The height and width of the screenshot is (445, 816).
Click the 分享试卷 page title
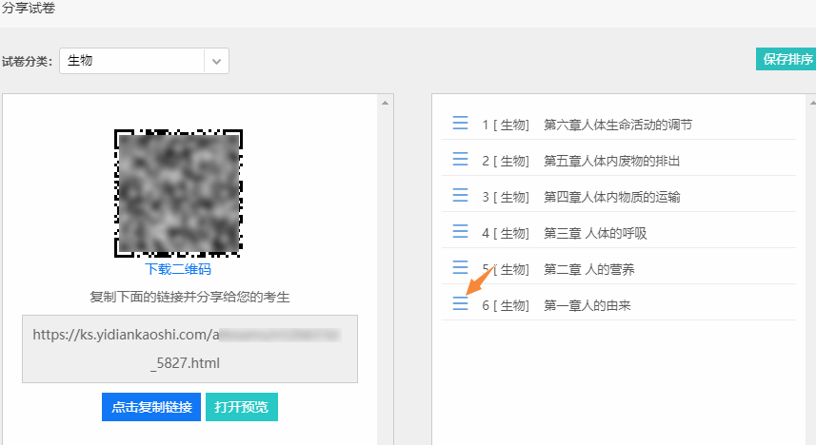click(x=29, y=9)
